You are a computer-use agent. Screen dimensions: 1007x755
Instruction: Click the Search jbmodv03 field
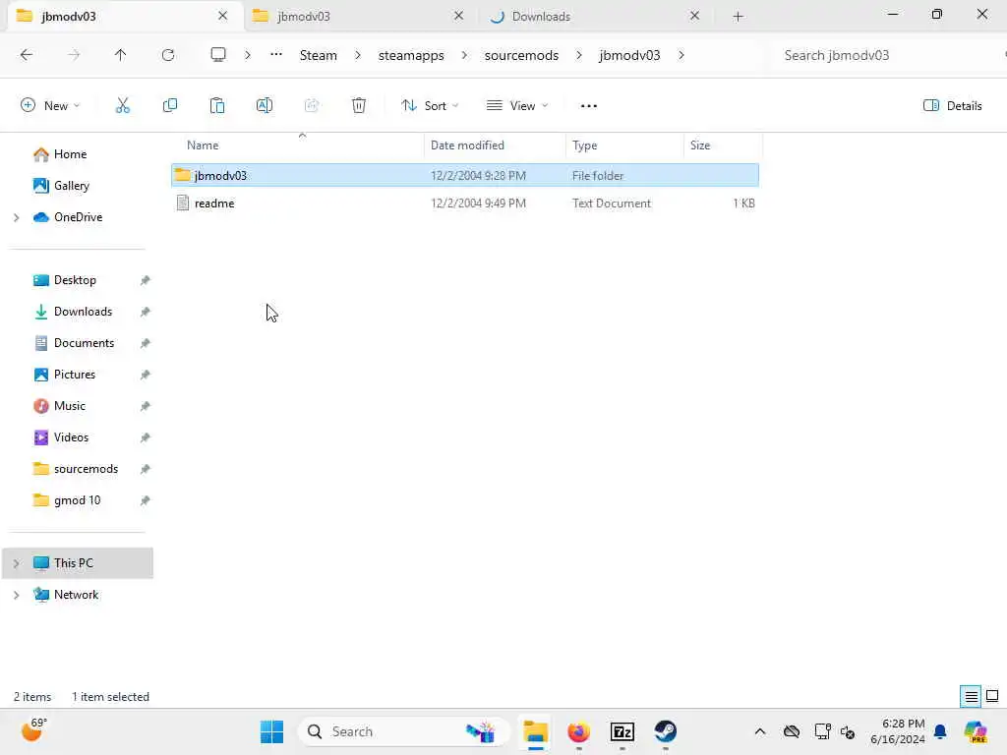pos(886,55)
